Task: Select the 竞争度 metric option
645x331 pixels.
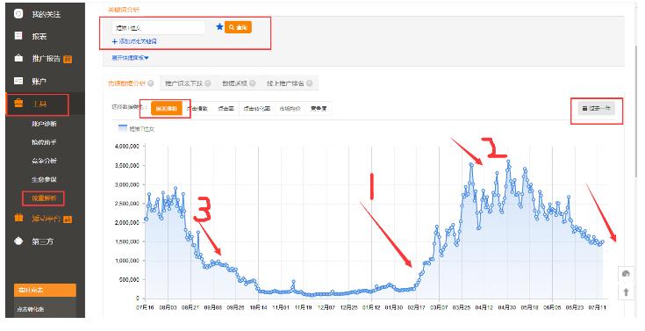Action: click(319, 109)
